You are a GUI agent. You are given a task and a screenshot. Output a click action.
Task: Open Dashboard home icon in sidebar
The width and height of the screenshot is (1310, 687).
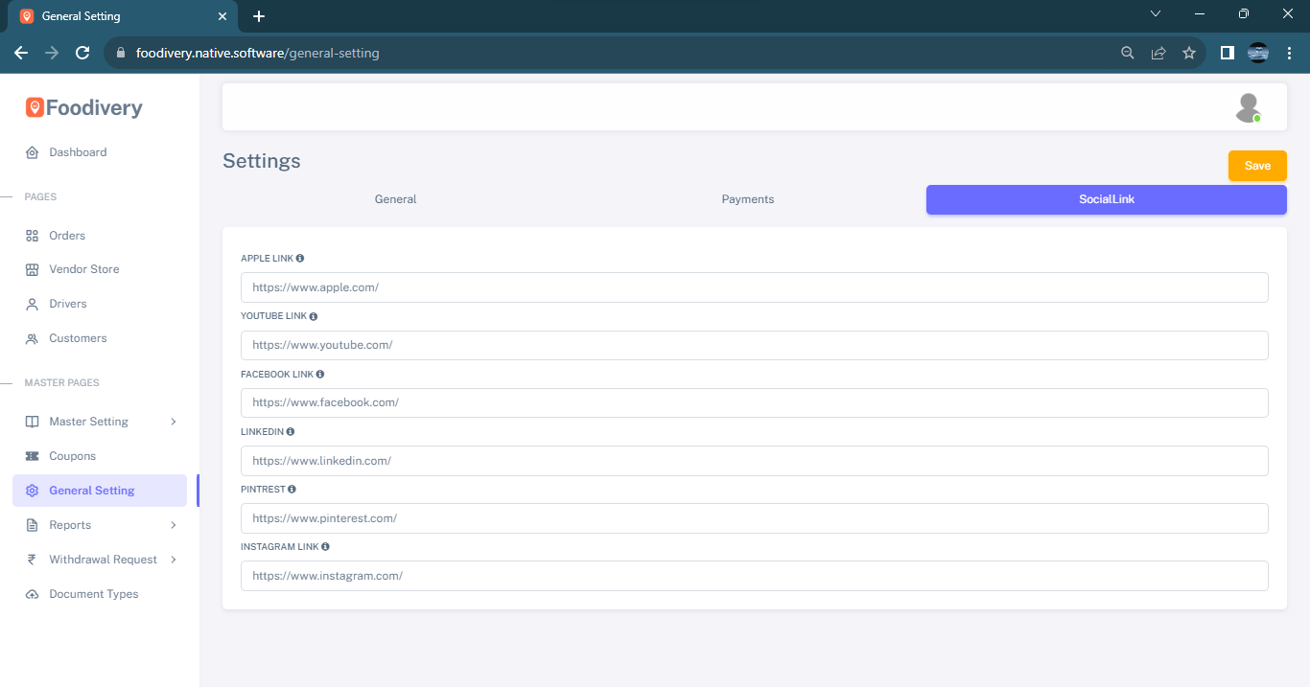(32, 152)
